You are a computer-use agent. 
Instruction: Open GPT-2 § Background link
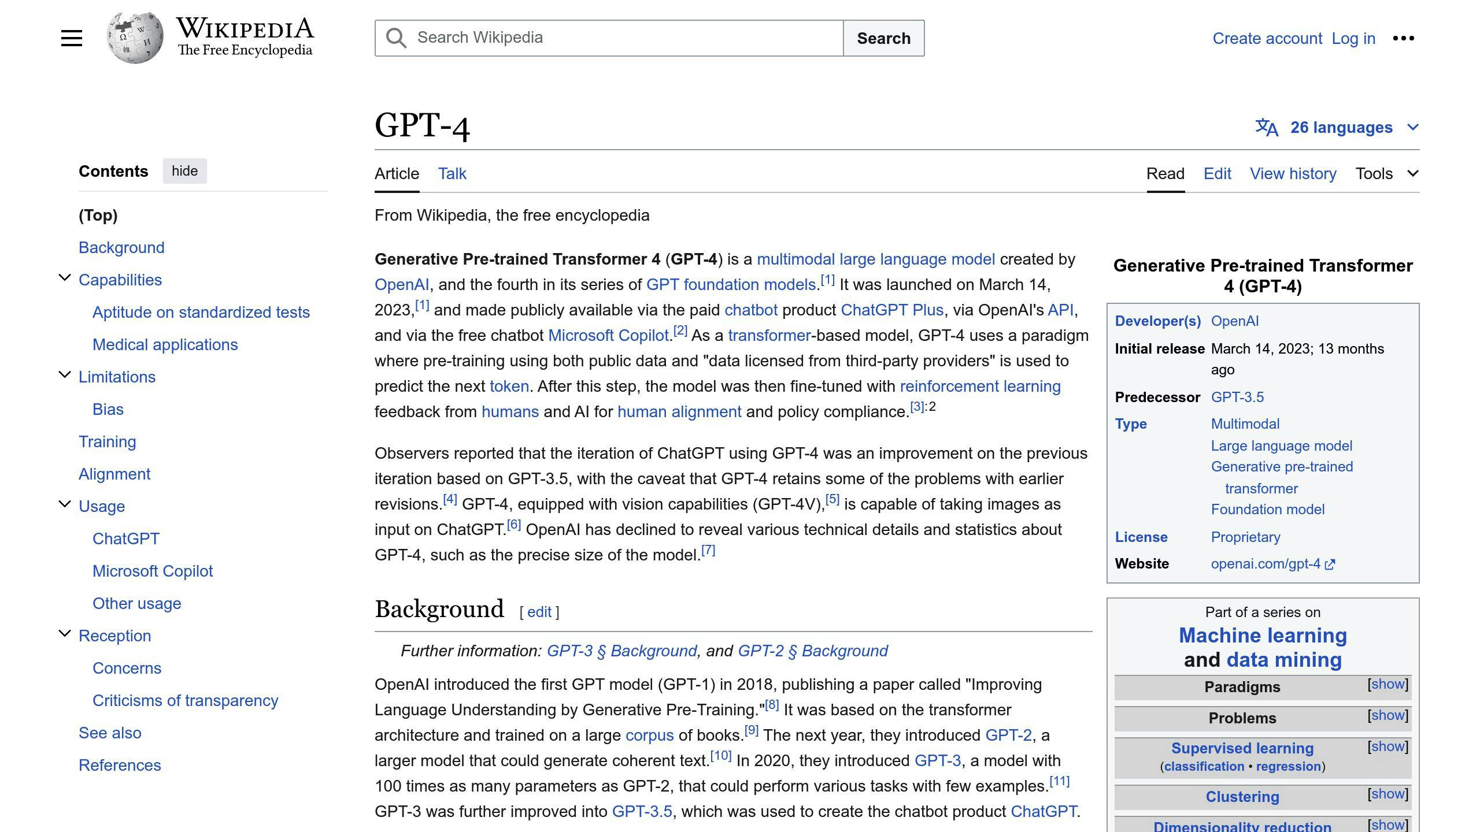pyautogui.click(x=813, y=651)
